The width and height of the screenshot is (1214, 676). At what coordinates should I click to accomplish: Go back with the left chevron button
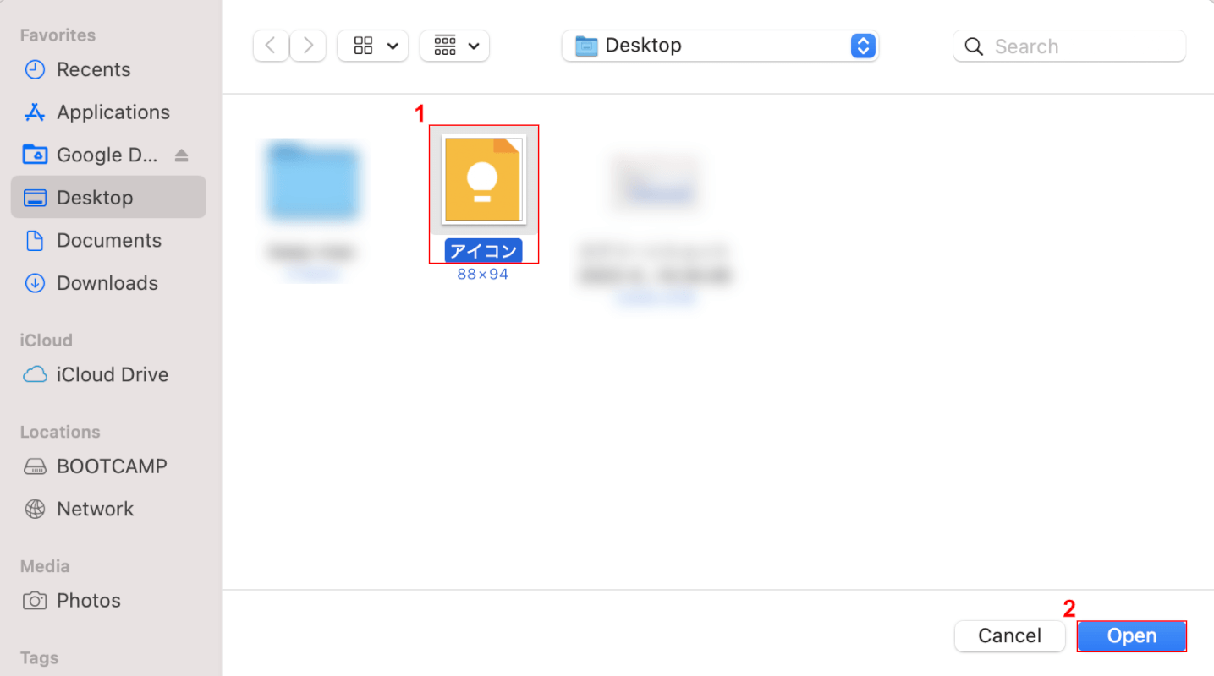[271, 46]
